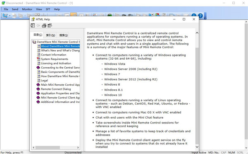Click 'Input Active' in the status bar
The image size is (248, 154).
point(199,152)
